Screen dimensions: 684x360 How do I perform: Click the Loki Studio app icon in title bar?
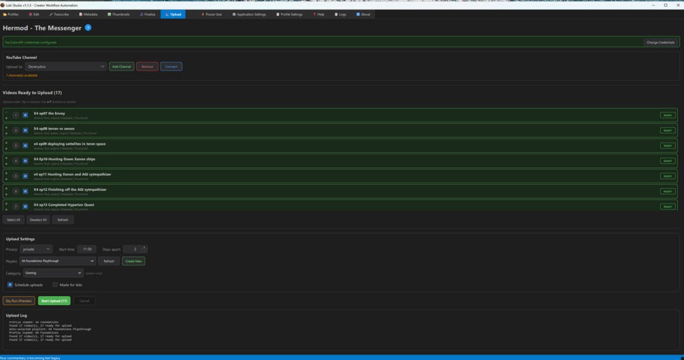pos(3,5)
